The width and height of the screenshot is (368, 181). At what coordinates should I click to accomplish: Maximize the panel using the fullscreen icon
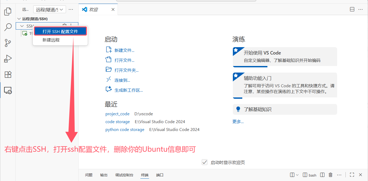click(352, 175)
